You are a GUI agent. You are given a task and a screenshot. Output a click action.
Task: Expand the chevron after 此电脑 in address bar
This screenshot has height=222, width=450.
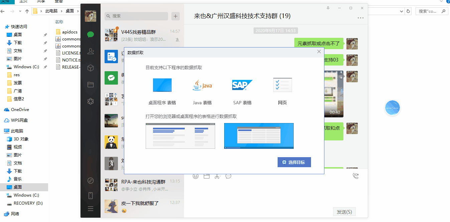click(x=62, y=11)
